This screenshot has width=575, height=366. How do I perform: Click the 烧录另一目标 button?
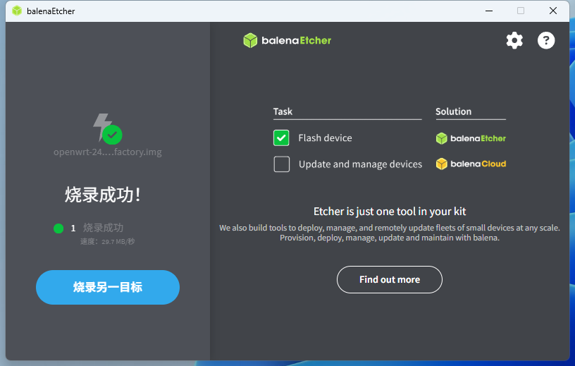pyautogui.click(x=108, y=288)
